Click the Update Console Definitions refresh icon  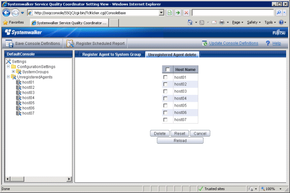pyautogui.click(x=204, y=43)
